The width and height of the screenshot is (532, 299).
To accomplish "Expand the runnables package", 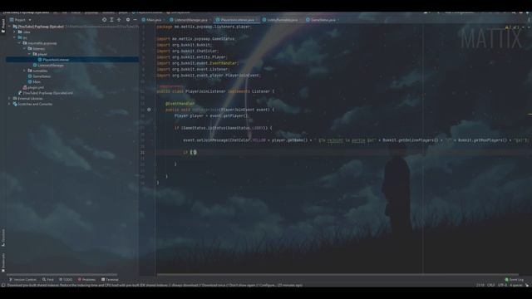I will point(24,71).
